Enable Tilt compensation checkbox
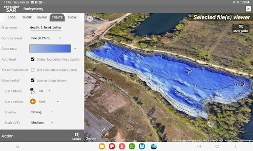The width and height of the screenshot is (253, 151). (32, 70)
